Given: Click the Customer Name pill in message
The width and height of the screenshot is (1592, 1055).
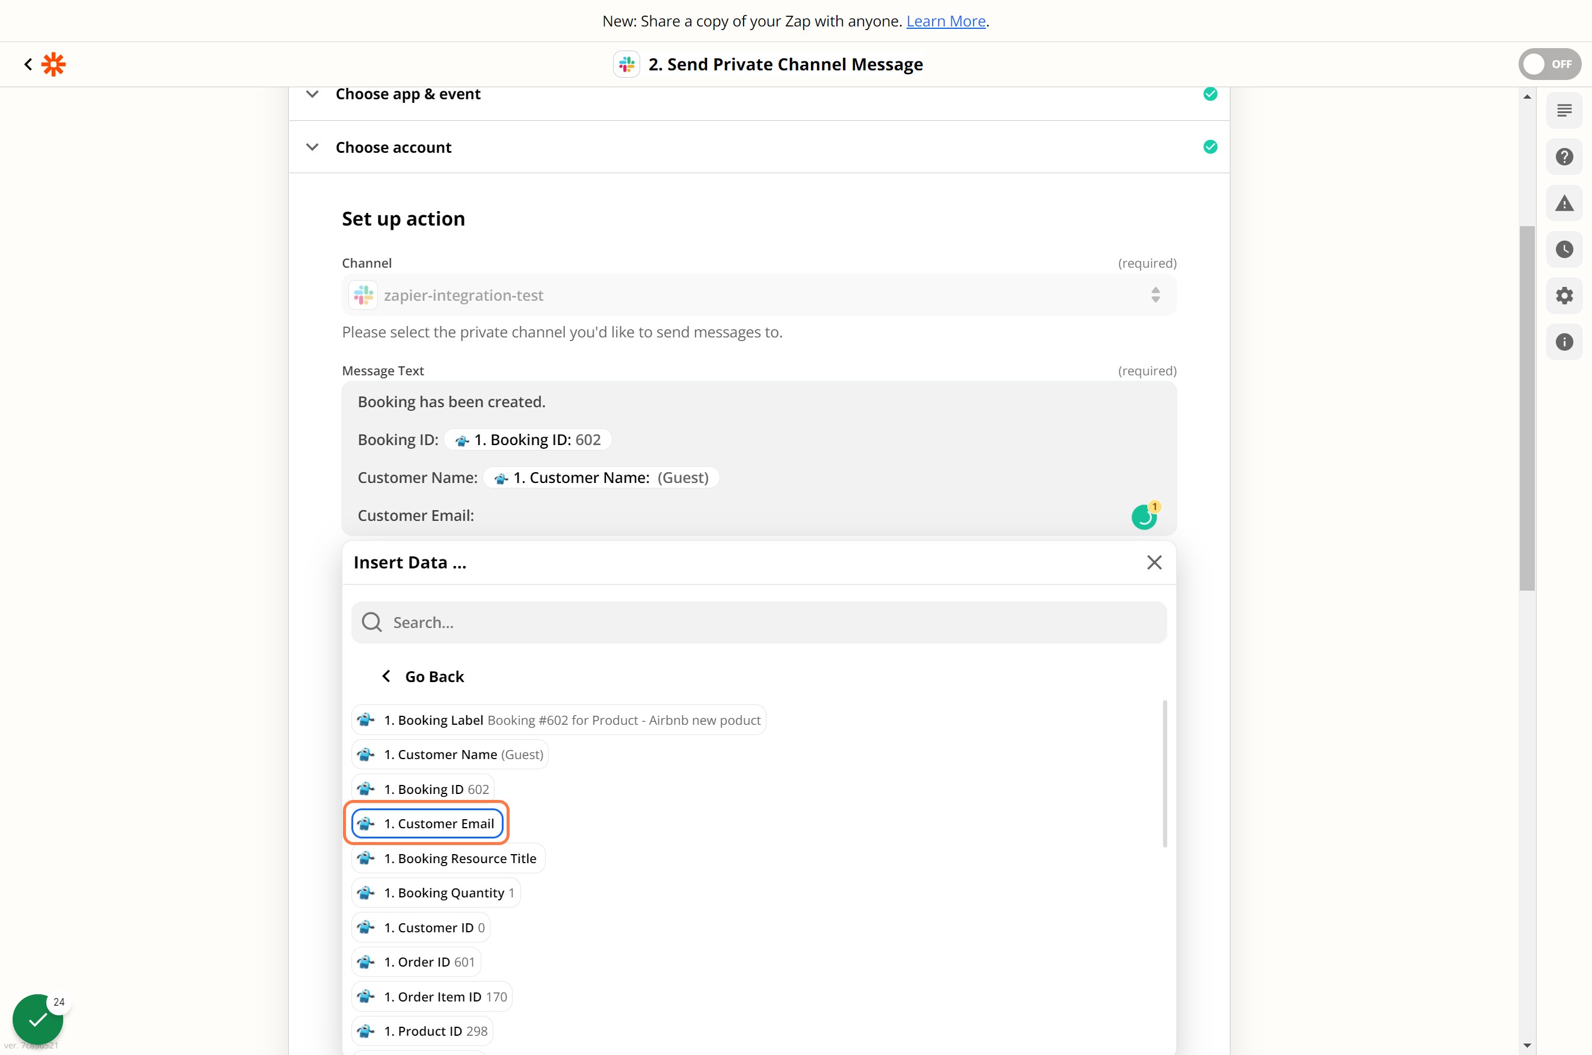Looking at the screenshot, I should 602,478.
